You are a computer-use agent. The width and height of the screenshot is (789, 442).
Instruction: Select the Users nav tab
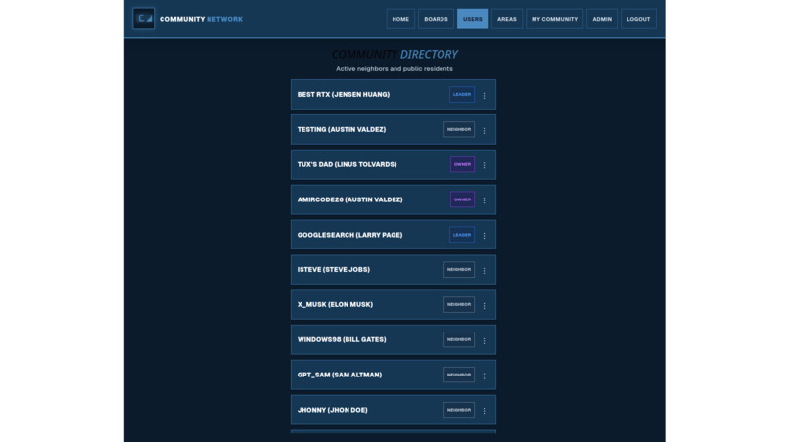(x=473, y=19)
